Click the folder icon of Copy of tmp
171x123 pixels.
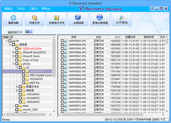pyautogui.click(x=20, y=60)
